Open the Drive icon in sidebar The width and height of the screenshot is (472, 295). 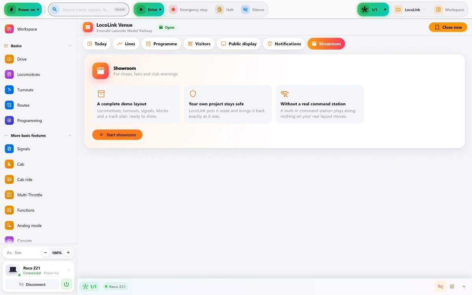(9, 59)
